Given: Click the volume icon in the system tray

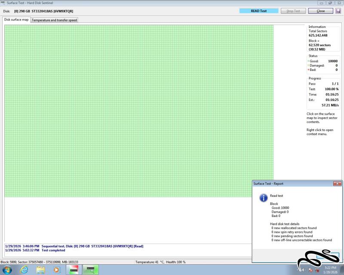Looking at the screenshot, I should 304,270.
